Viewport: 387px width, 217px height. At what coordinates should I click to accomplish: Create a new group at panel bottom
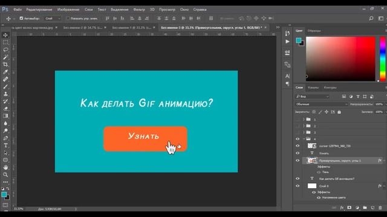(365, 208)
